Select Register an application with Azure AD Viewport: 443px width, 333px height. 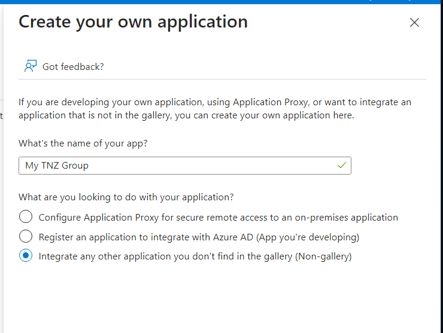[x=26, y=236]
